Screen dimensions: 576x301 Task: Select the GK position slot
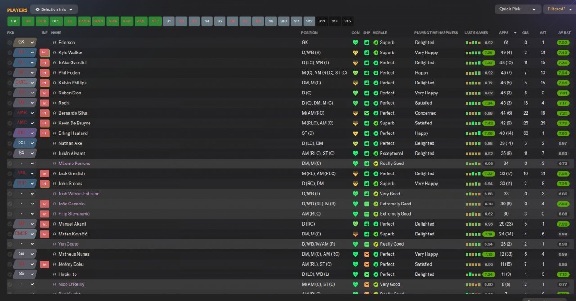tap(13, 21)
